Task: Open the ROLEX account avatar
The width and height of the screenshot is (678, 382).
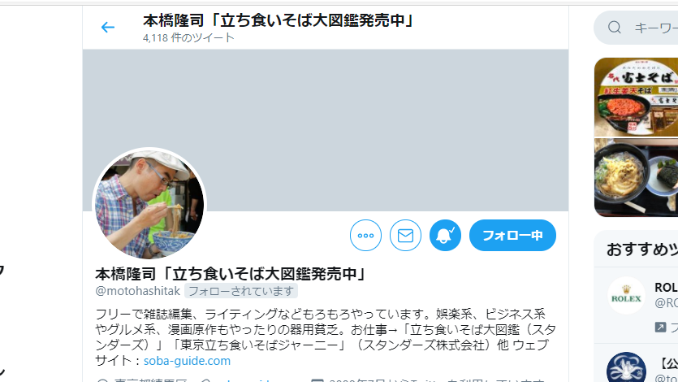Action: 626,296
